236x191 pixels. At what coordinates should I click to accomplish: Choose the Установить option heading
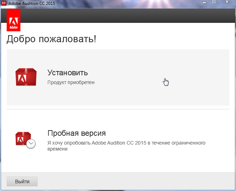68,73
